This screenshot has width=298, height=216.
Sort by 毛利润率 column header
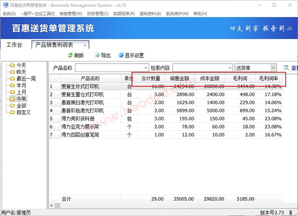pyautogui.click(x=269, y=78)
